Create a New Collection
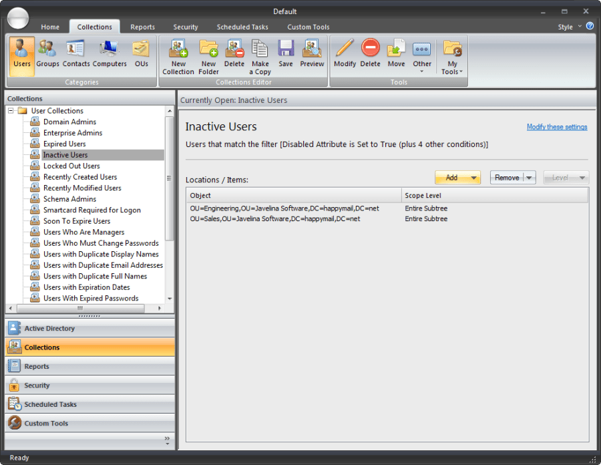The image size is (601, 465). point(178,56)
